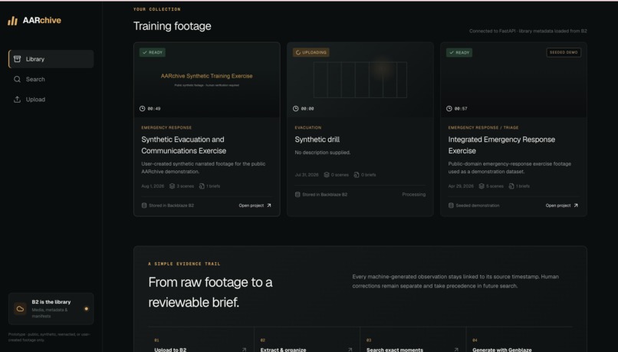The height and width of the screenshot is (352, 618).
Task: Click the Search magnifier icon in sidebar
Action: coord(17,79)
